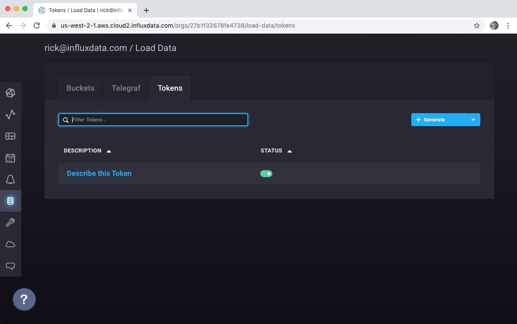517x324 pixels.
Task: Switch to the Buckets tab
Action: tap(80, 88)
